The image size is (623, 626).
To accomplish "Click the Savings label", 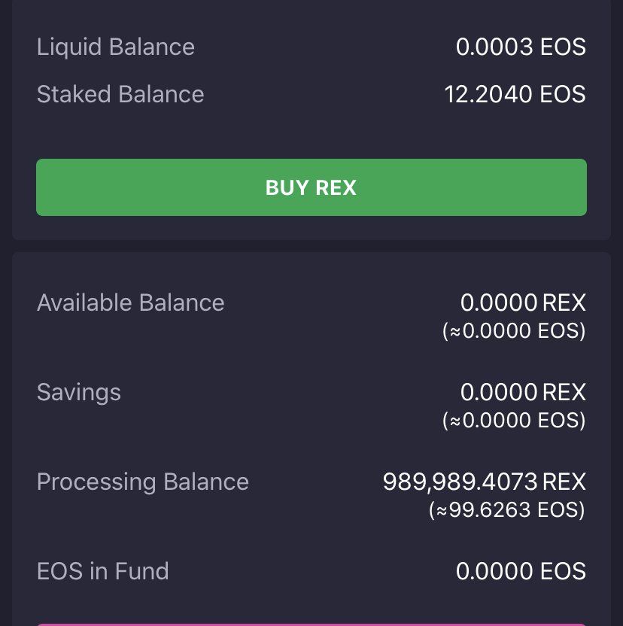I will tap(79, 392).
